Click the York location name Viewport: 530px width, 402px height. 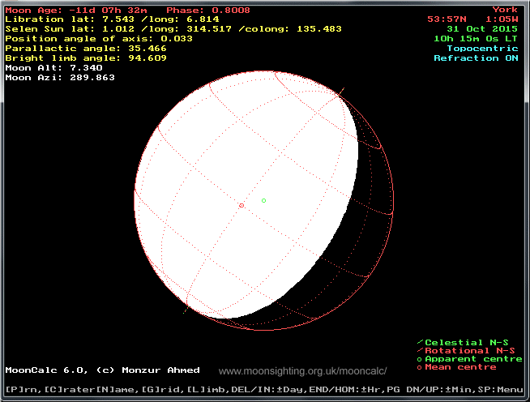(x=504, y=10)
